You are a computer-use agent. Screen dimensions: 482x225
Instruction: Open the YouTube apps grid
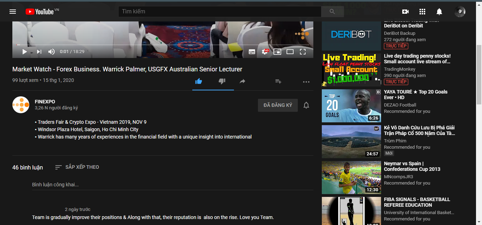click(x=422, y=12)
